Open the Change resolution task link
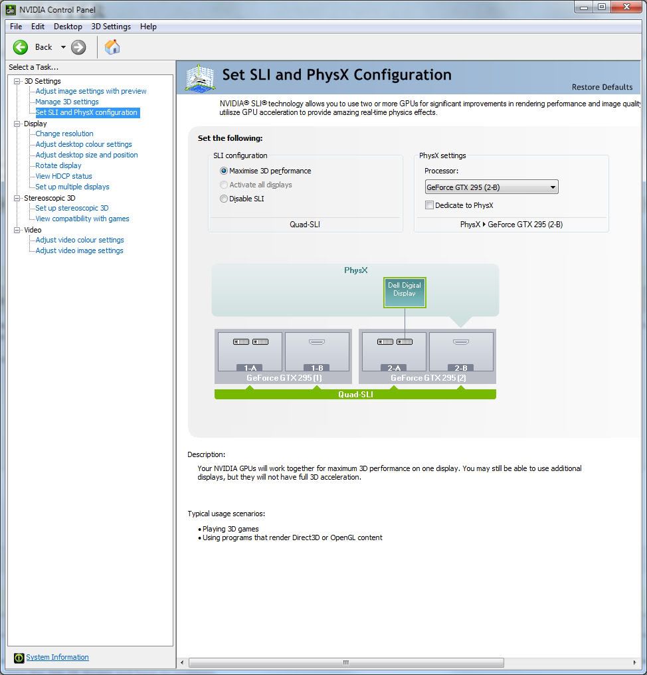 point(64,134)
